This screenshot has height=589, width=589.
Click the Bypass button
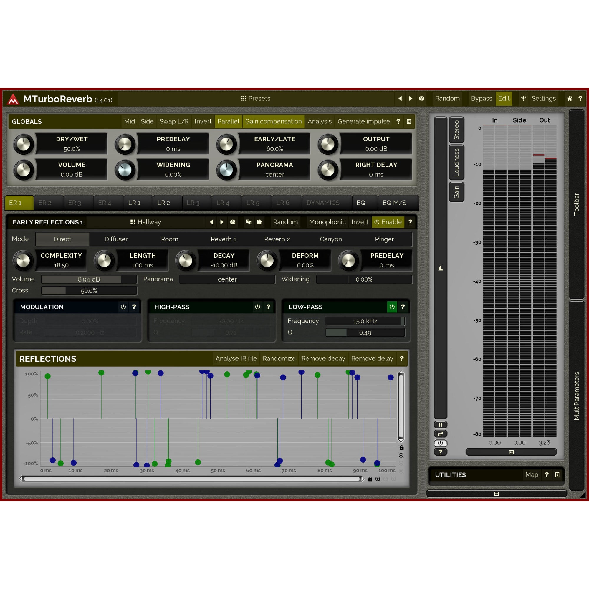tap(482, 98)
